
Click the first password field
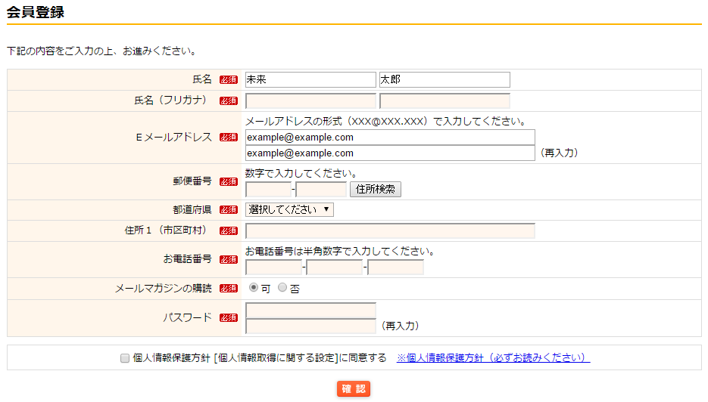[310, 311]
